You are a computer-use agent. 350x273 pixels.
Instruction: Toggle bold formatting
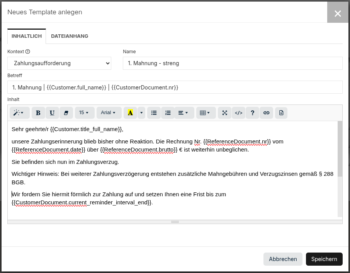coord(38,113)
